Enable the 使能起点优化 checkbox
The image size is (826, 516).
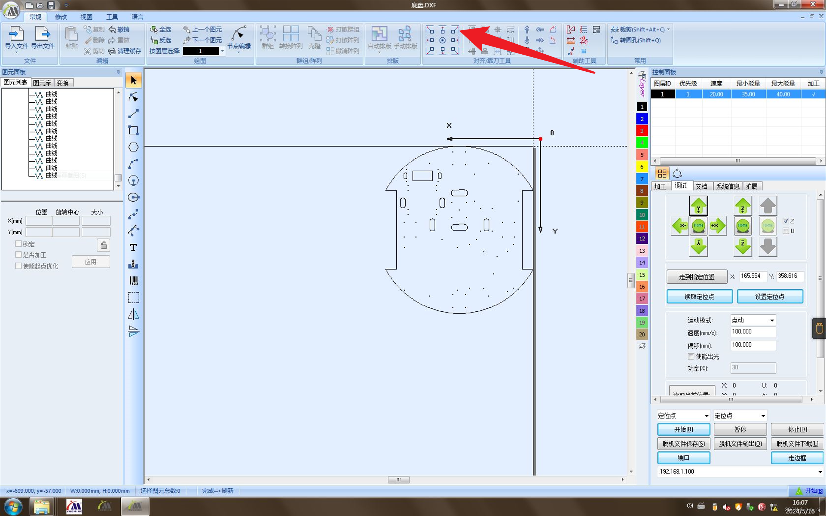pyautogui.click(x=18, y=266)
